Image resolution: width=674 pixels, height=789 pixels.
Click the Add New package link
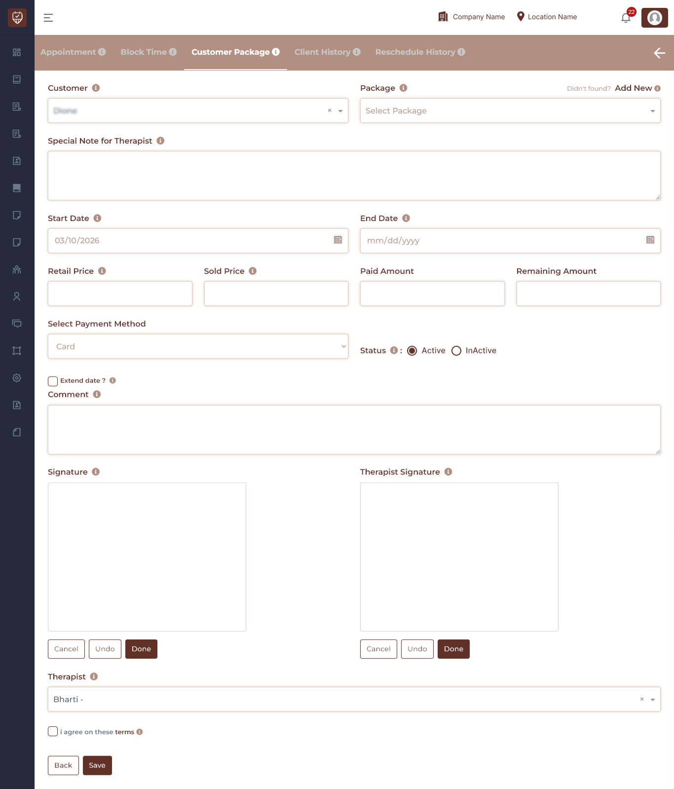(x=633, y=88)
